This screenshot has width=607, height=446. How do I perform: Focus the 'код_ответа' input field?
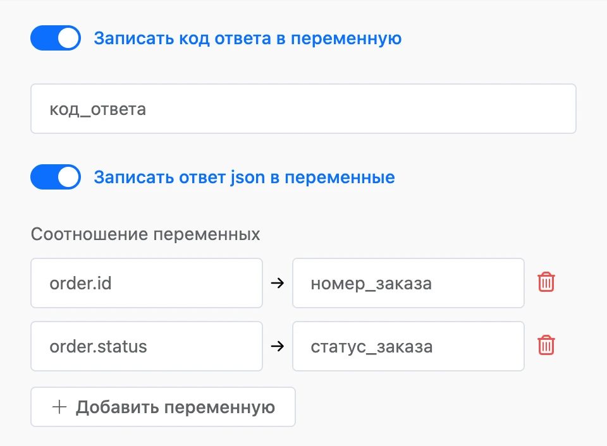tap(303, 109)
